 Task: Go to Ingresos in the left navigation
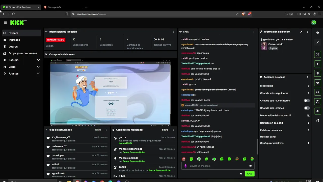coord(21,40)
